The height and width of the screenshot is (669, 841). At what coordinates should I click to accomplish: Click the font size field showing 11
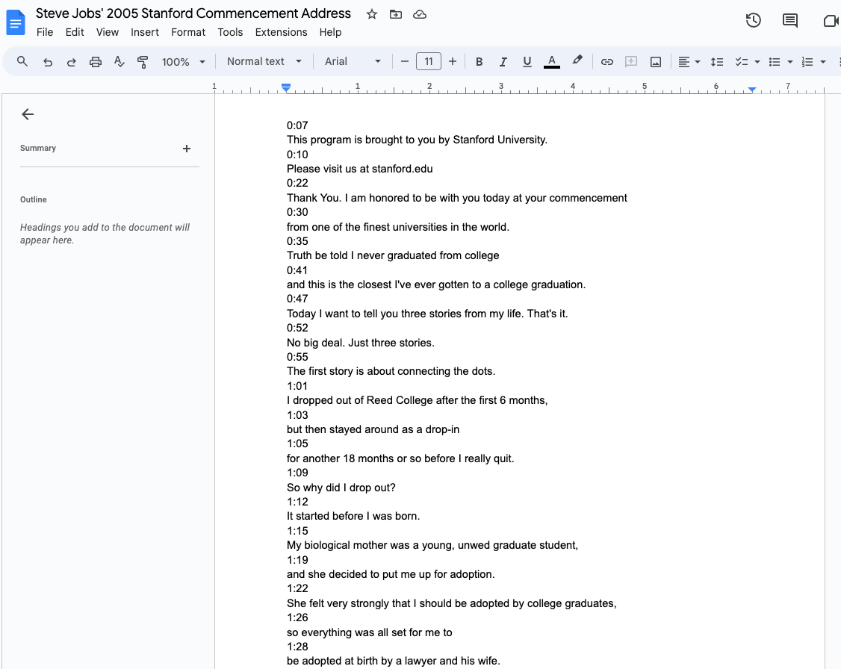pos(429,62)
